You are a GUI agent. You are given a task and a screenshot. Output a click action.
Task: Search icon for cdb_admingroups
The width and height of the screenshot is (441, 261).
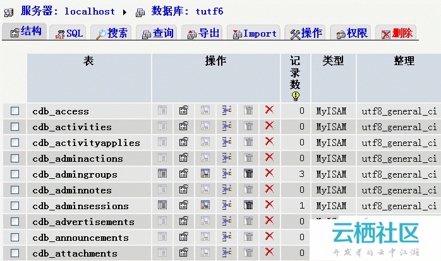(205, 173)
